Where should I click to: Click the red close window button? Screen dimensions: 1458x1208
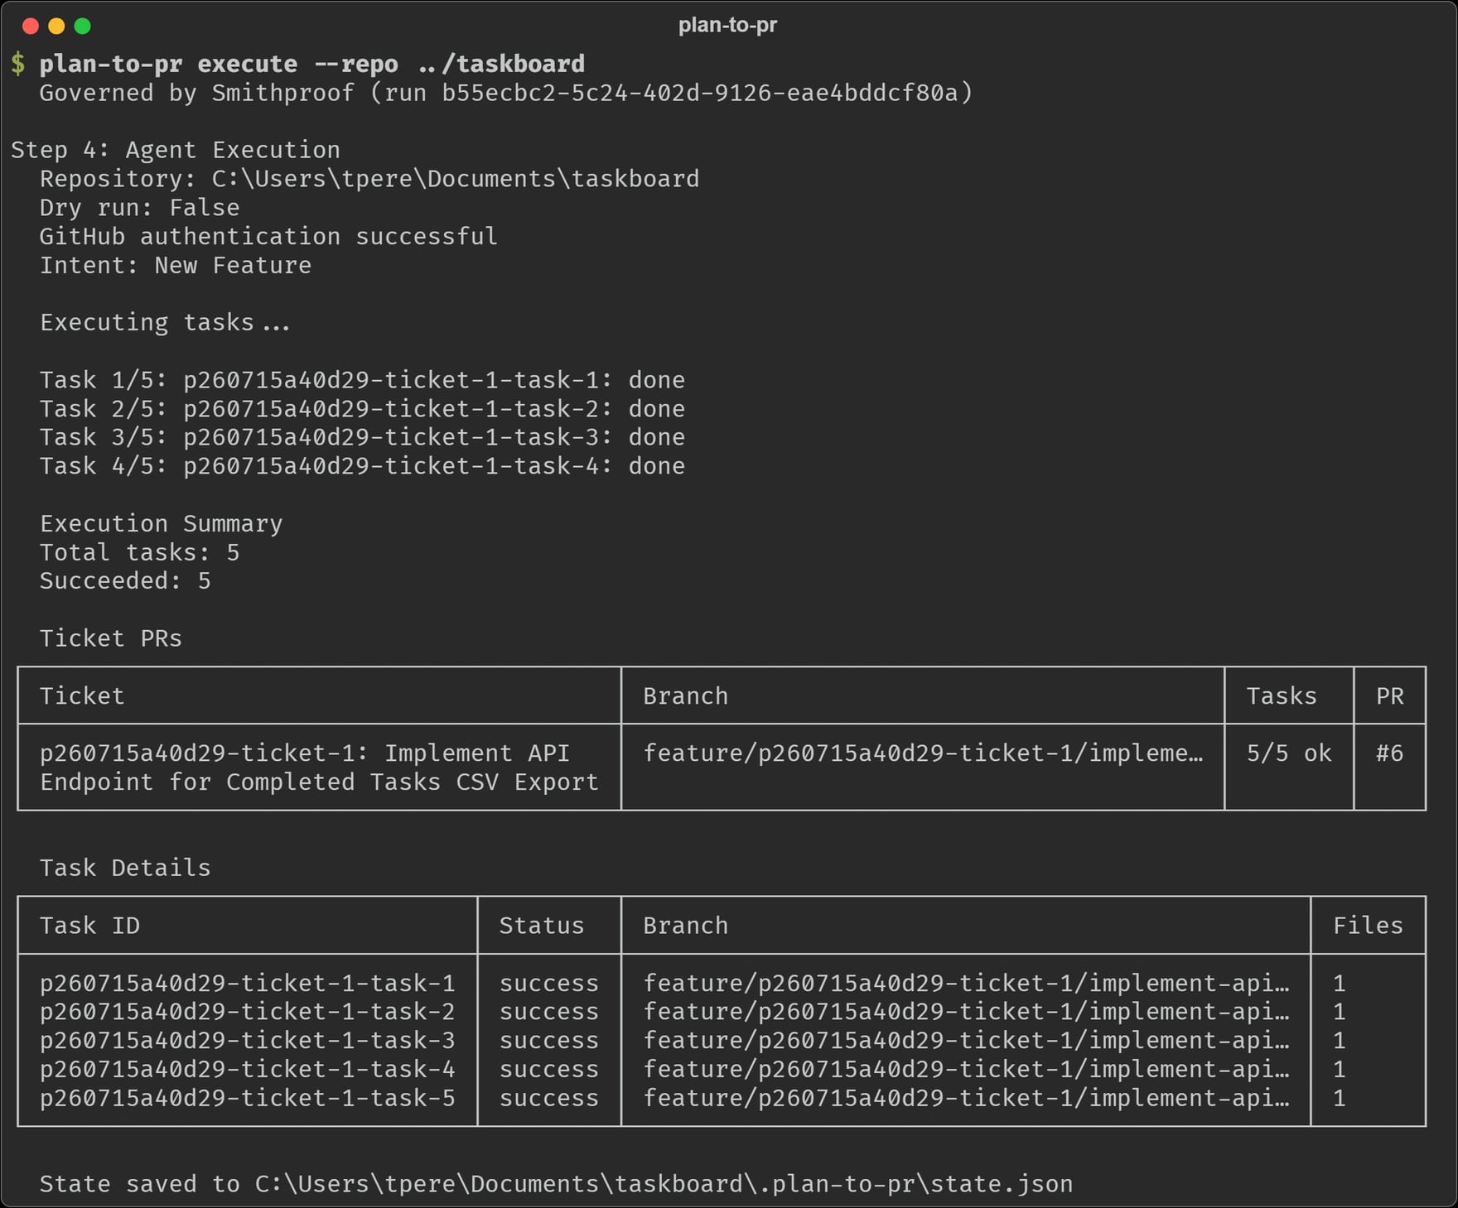coord(31,26)
